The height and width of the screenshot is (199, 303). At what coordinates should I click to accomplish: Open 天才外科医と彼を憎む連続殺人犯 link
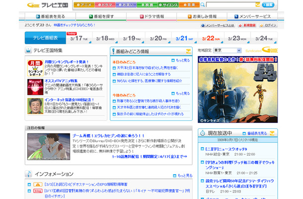pos(149,107)
